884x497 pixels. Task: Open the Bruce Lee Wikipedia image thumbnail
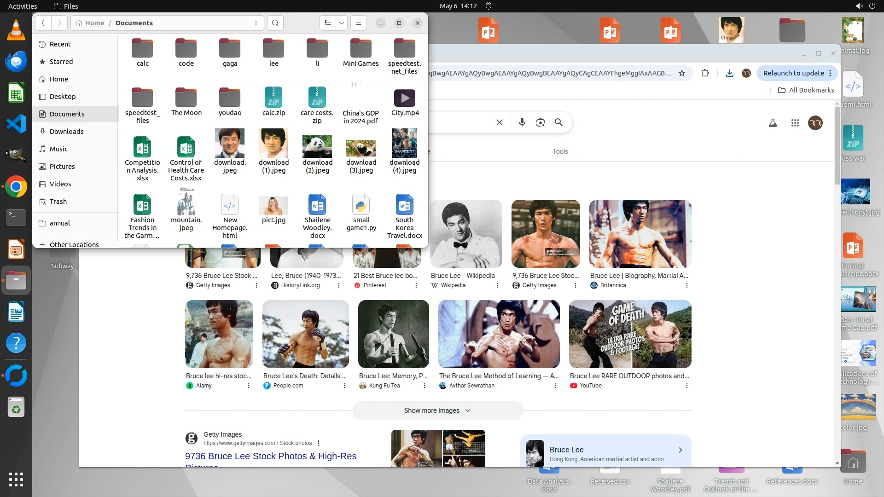coord(465,234)
